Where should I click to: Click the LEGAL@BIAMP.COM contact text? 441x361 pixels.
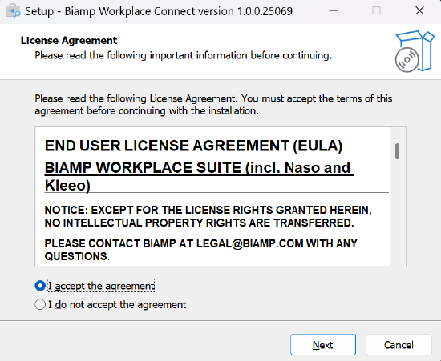pos(249,243)
